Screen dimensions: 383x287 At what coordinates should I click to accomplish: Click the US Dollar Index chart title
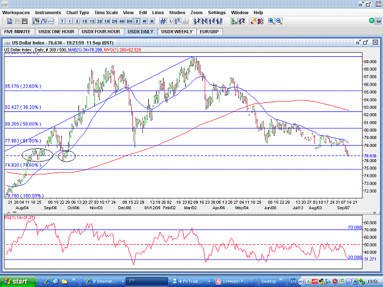point(63,43)
